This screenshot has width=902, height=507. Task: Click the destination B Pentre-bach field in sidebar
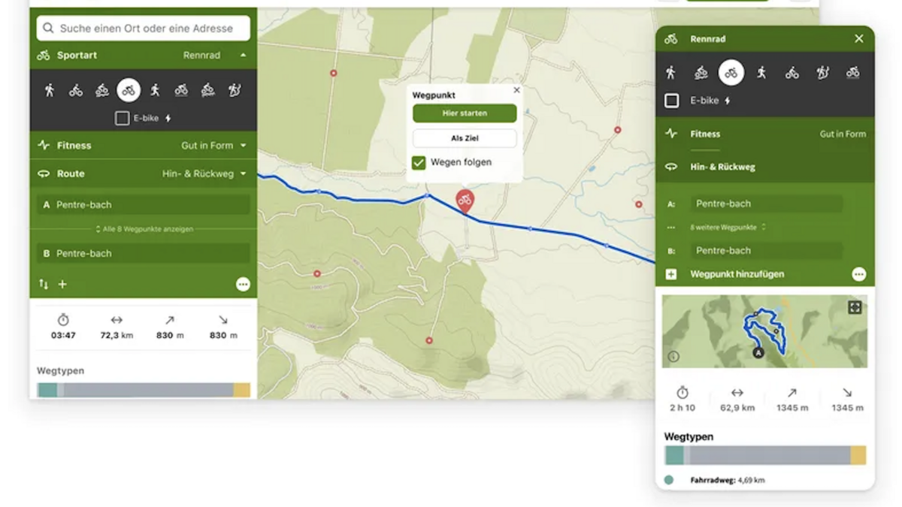[144, 253]
